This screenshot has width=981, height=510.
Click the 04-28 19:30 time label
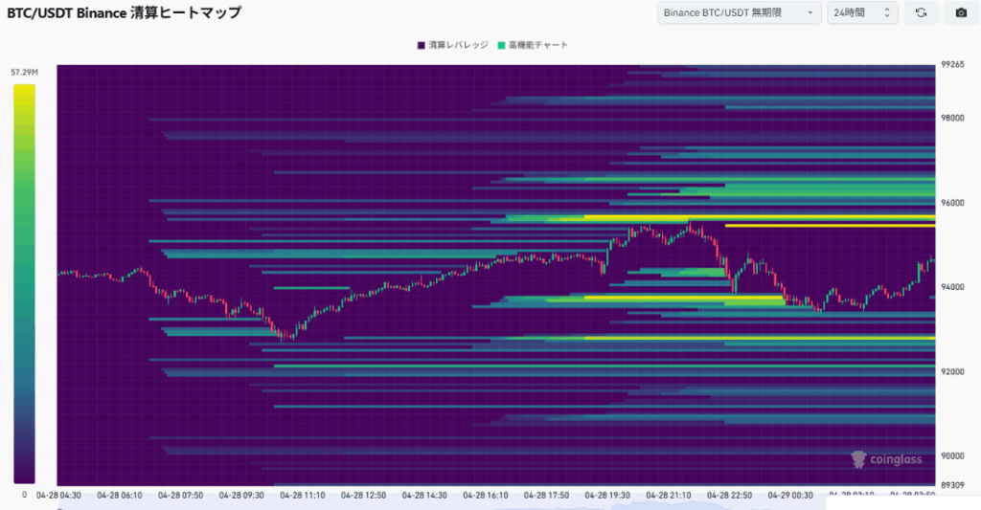point(607,495)
